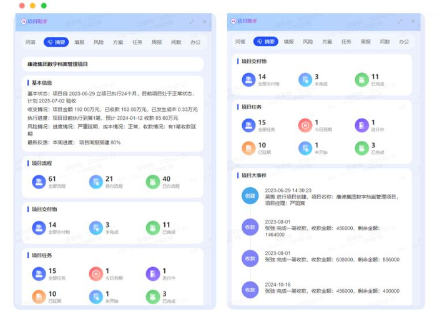Click the red macOS close button
The image size is (437, 314).
[x=22, y=6]
